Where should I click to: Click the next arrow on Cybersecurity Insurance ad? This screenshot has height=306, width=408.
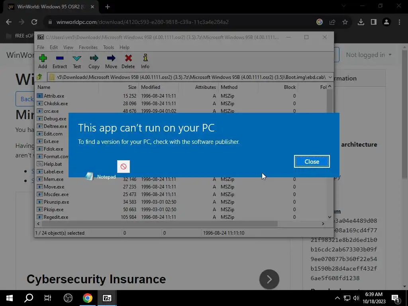[x=269, y=279]
